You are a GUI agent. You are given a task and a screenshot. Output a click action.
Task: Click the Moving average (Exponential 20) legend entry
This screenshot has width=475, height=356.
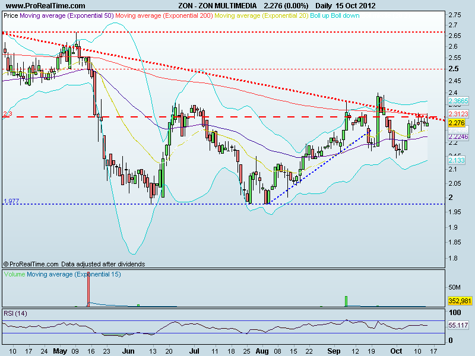pos(261,15)
